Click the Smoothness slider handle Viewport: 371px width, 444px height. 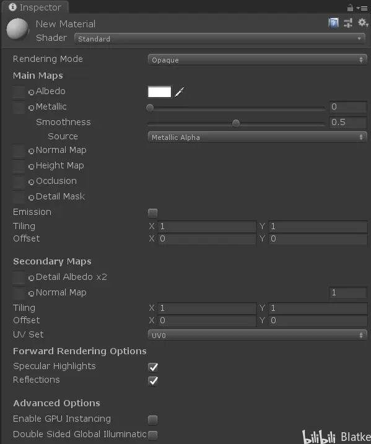[235, 123]
